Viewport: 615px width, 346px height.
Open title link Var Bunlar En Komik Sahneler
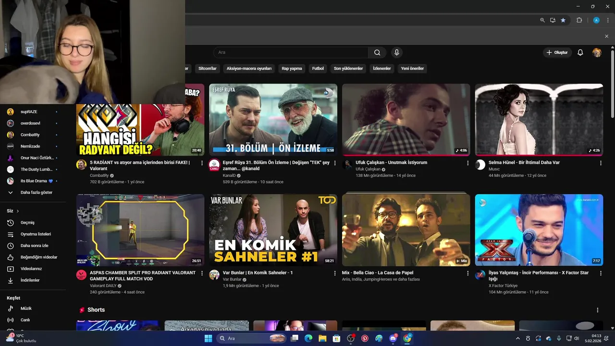tap(258, 272)
